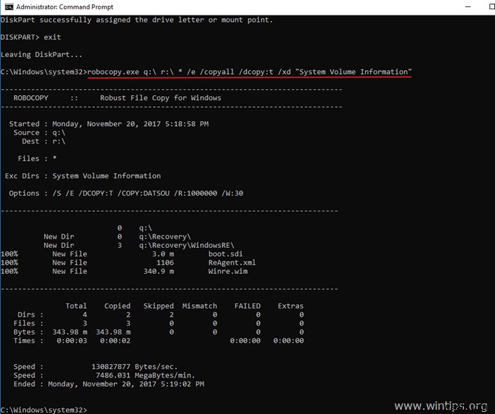495x414 pixels.
Task: Click the 'FAILED' column header
Action: [x=248, y=306]
